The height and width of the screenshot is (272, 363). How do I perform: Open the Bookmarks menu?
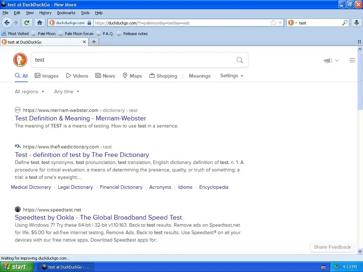[x=66, y=13]
